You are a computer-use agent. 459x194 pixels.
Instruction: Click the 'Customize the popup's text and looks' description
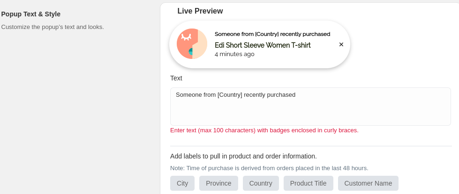pos(53,27)
